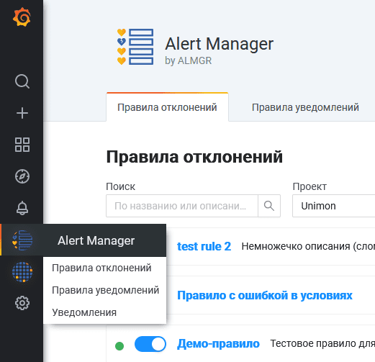Click the description text Немножечко описания
The width and height of the screenshot is (375, 362).
coord(308,246)
